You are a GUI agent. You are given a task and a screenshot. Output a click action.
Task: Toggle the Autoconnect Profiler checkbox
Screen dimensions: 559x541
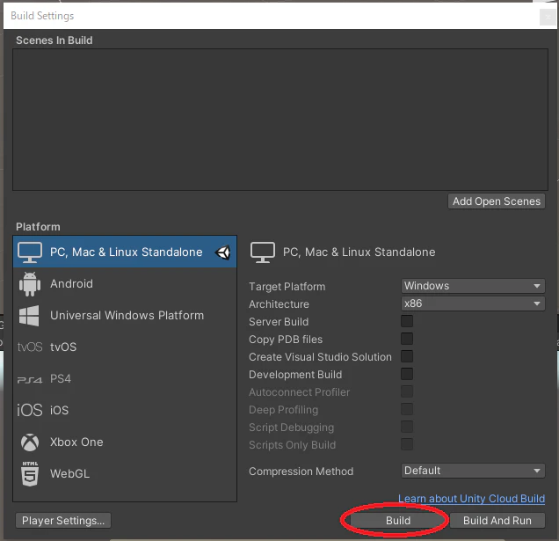pyautogui.click(x=407, y=391)
